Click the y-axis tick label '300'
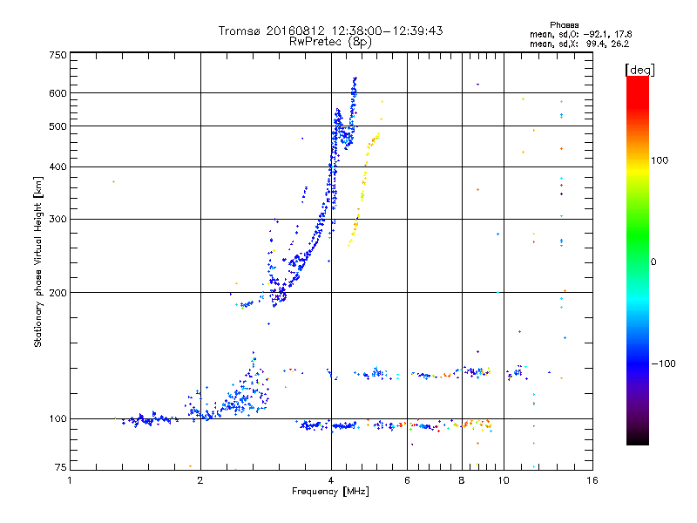Screen dimensions: 697x523 (58, 220)
